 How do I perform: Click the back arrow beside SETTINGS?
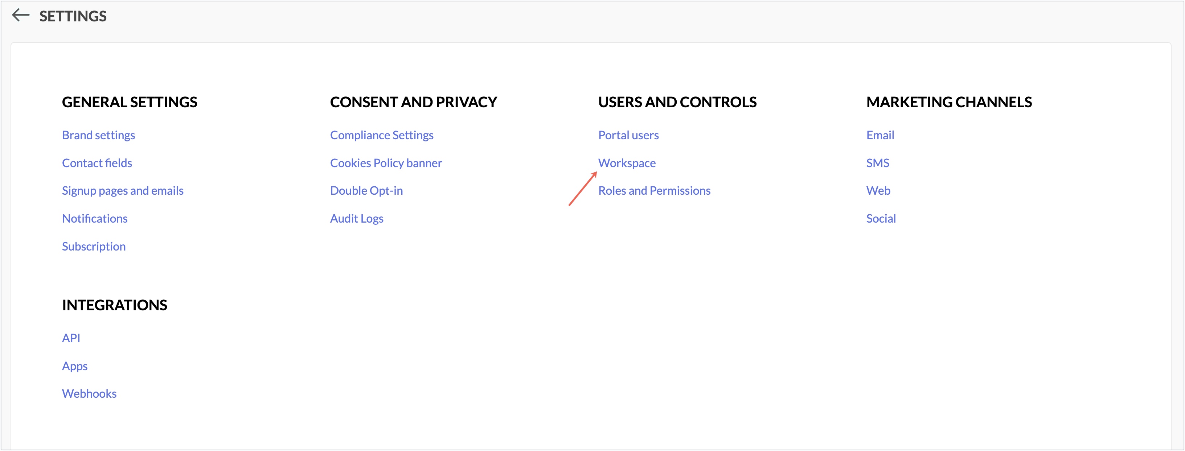(20, 16)
